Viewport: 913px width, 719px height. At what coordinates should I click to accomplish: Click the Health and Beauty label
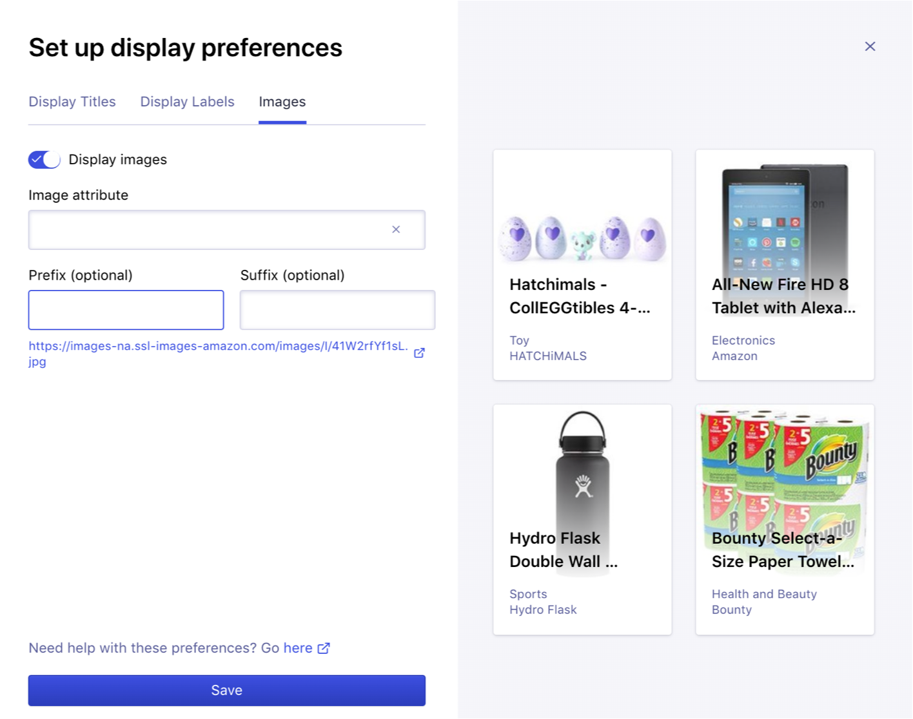[x=764, y=594]
